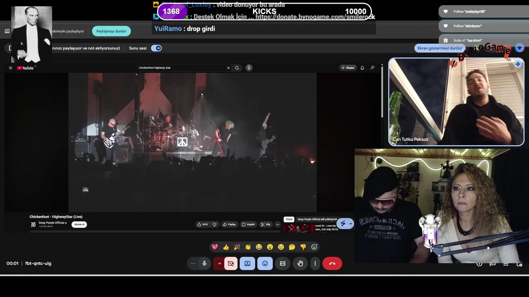Open meeting details info icon
529x297 pixels.
[x=479, y=264]
